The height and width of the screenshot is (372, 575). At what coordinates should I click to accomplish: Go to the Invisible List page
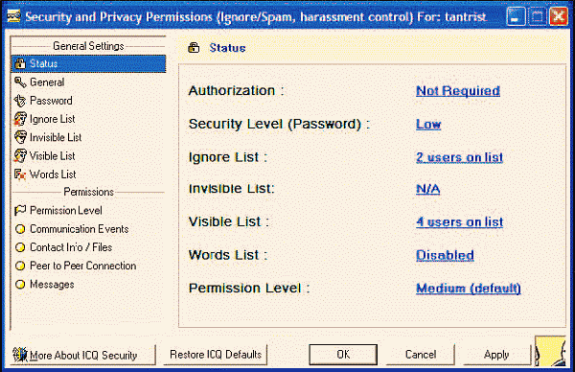point(56,137)
